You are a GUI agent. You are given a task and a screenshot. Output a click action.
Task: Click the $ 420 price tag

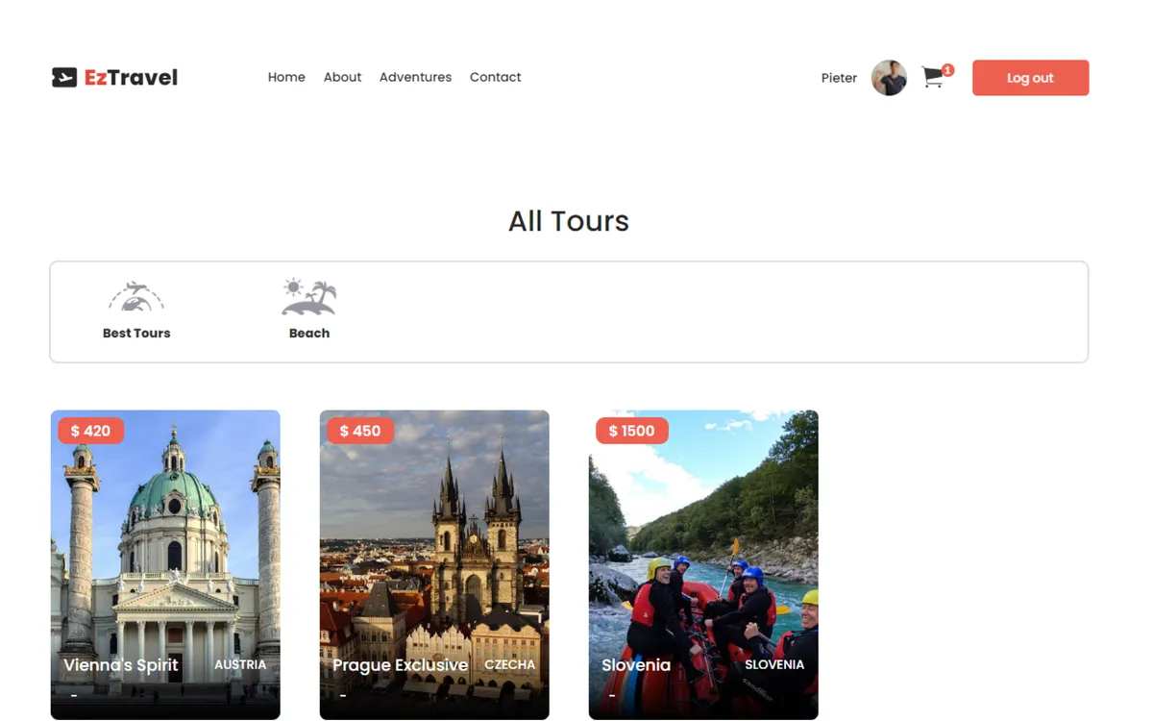tap(91, 431)
